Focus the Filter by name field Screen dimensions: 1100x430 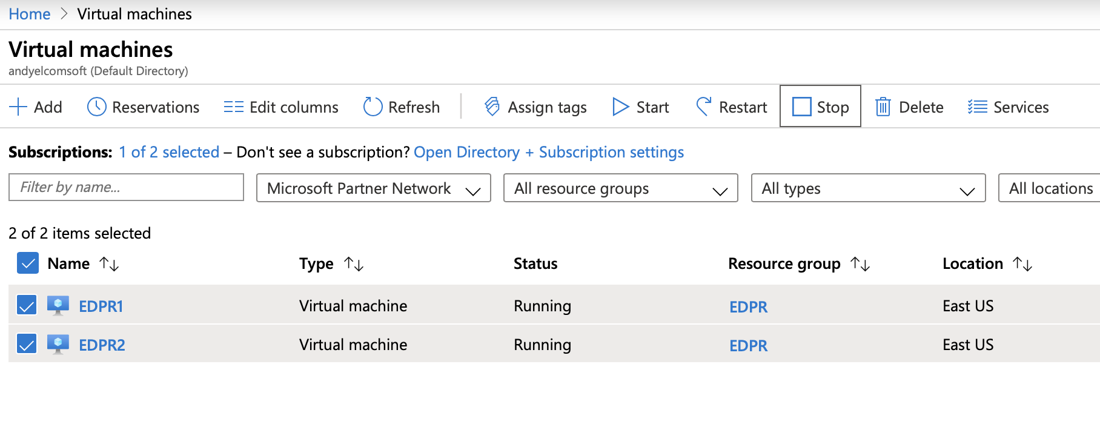click(x=126, y=187)
